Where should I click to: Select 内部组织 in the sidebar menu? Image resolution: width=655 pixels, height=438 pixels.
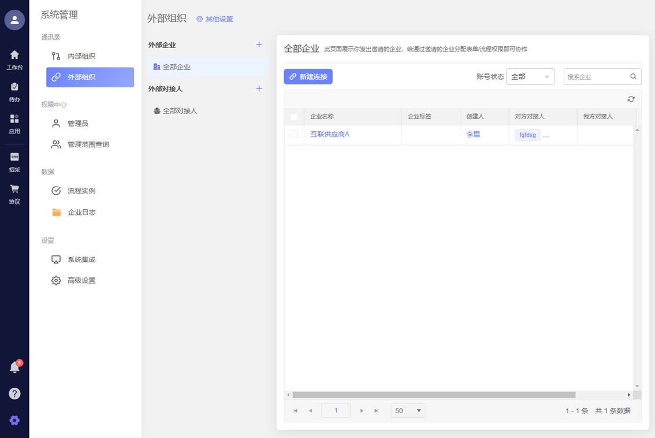click(x=81, y=56)
